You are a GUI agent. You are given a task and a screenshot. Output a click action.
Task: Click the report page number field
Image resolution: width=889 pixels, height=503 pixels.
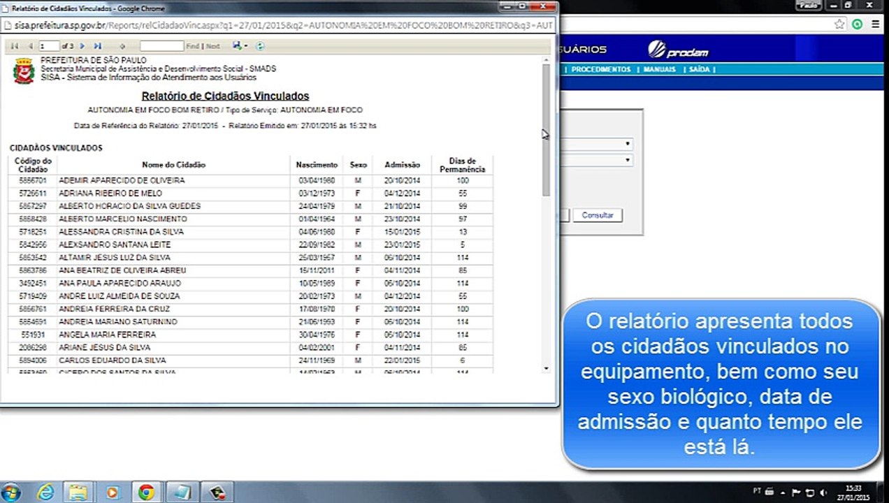click(49, 46)
